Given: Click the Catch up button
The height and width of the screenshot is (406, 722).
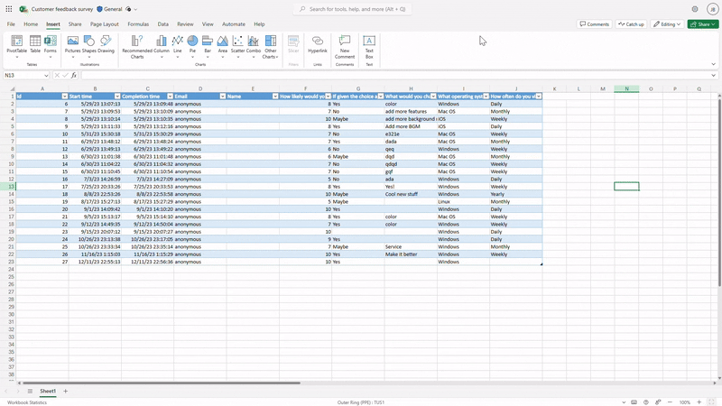Looking at the screenshot, I should [631, 24].
